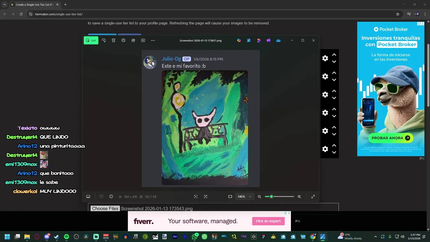
Task: Open the weather widget Mostly cloudy
Action: tap(349, 237)
